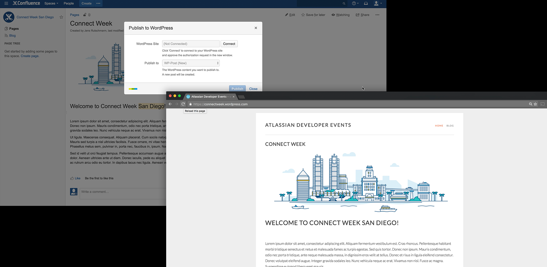The width and height of the screenshot is (547, 267).
Task: Edit the Connect Week page
Action: (290, 15)
